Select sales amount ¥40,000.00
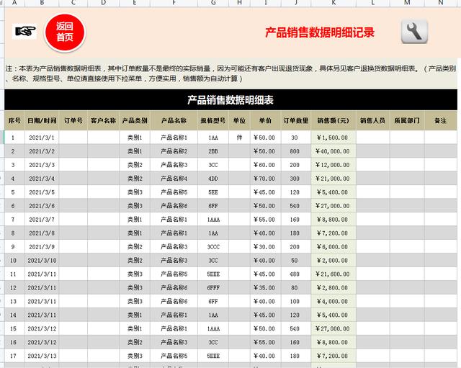Viewport: 461px width, 368px height. pos(334,151)
